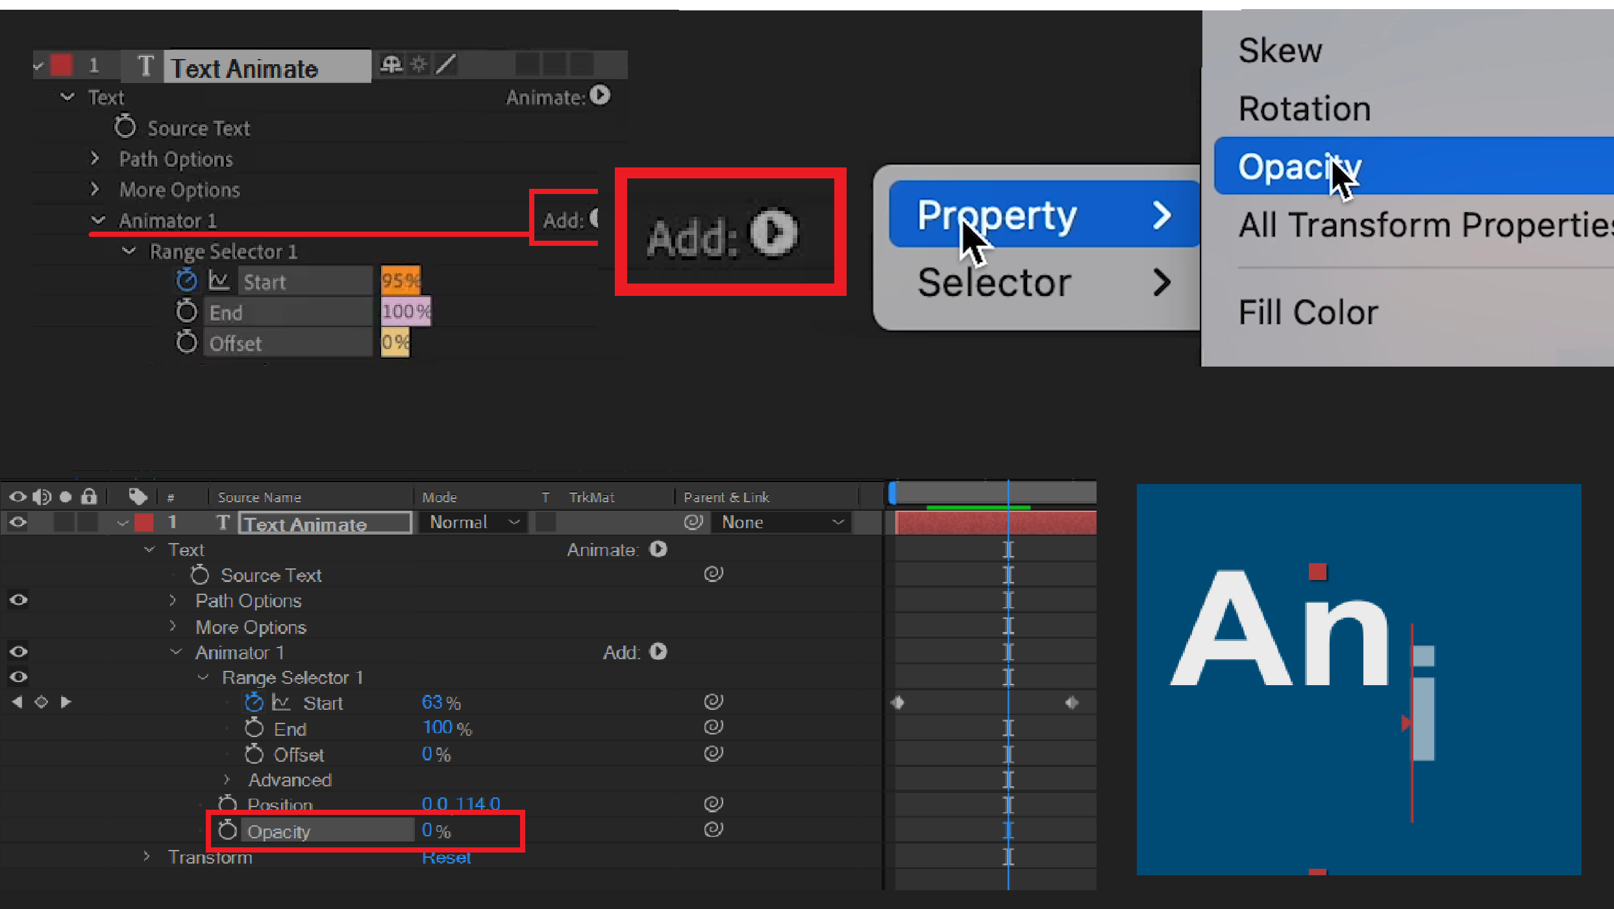Click the Offset stopwatch in lower timeline
The height and width of the screenshot is (909, 1614).
click(254, 754)
